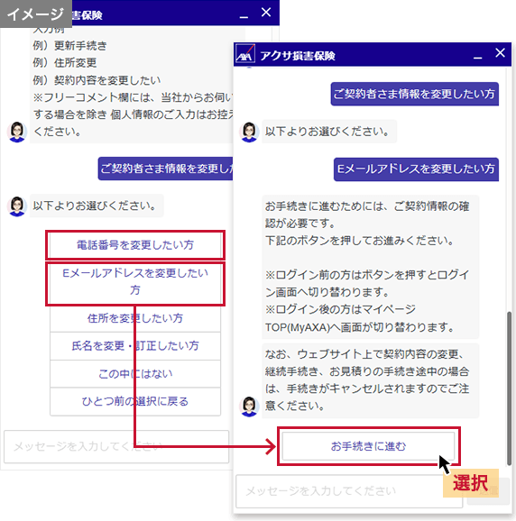The image size is (516, 521).
Task: Choose 氏名を変更・訂正したい方 option
Action: [x=135, y=346]
